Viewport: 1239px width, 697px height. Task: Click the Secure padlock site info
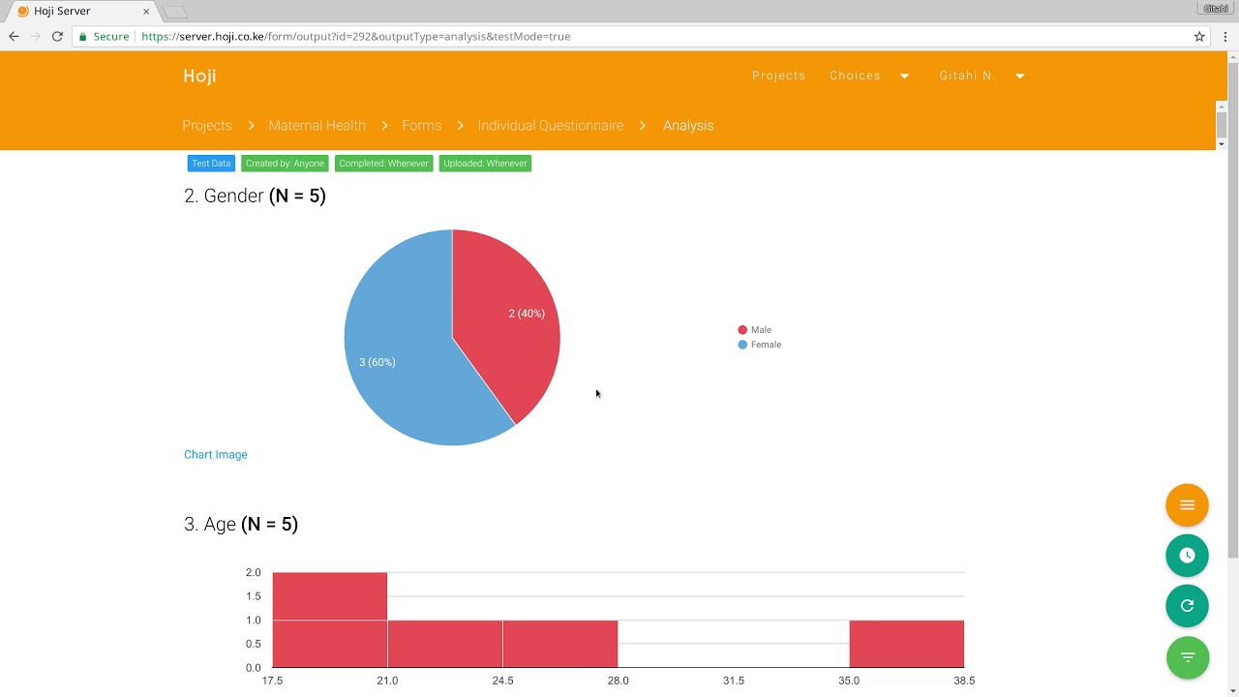tap(104, 37)
